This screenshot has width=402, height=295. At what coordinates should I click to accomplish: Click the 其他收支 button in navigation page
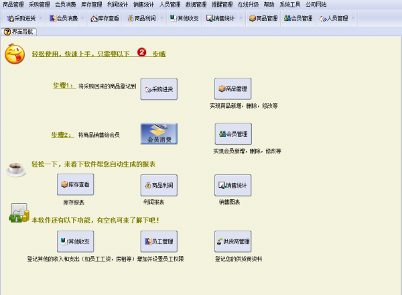point(75,241)
